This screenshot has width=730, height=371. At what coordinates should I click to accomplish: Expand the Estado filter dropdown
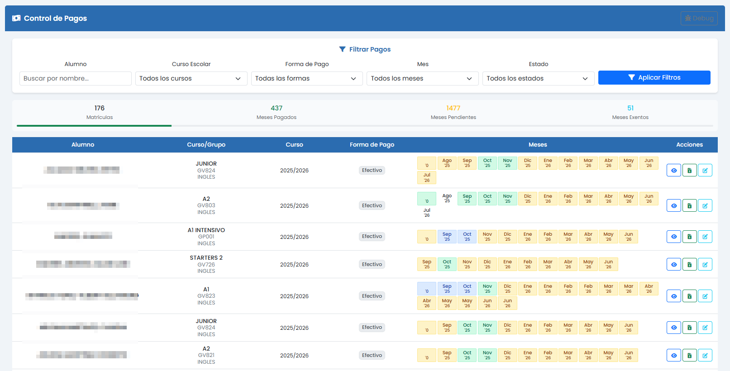538,79
